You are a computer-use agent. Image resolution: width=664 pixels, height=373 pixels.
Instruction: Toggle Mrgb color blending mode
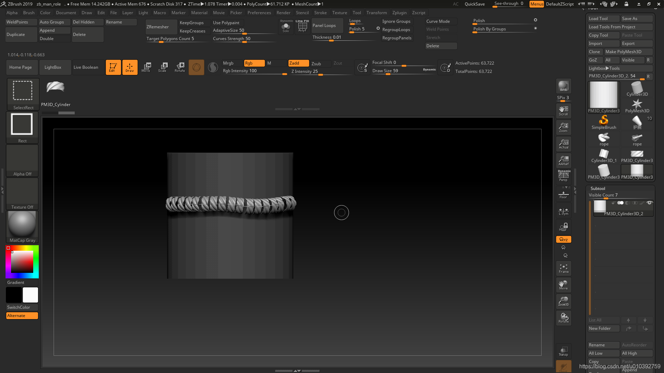228,63
